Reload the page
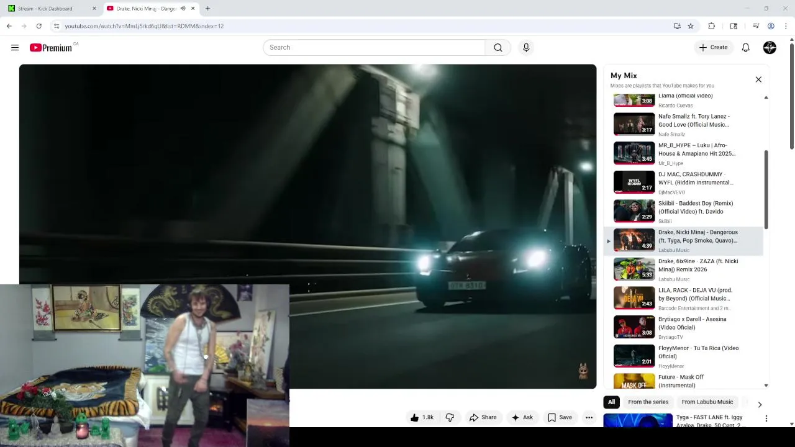The height and width of the screenshot is (447, 795). (39, 26)
